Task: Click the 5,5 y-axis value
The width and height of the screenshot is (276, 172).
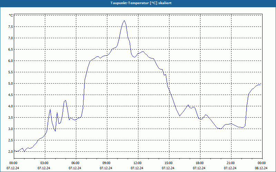Action: point(10,72)
